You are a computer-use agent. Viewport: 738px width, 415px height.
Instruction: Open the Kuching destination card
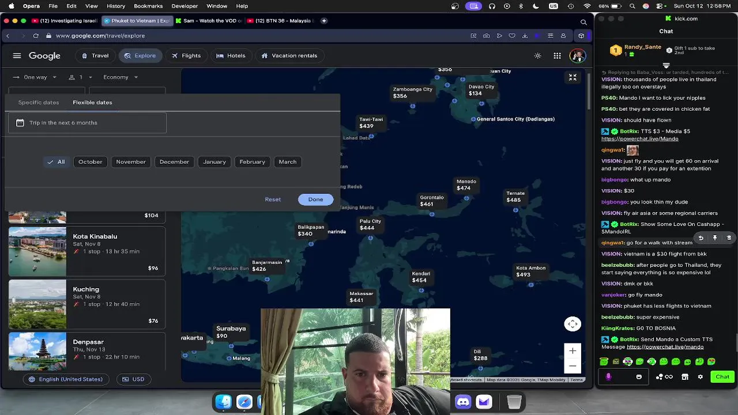pyautogui.click(x=87, y=304)
